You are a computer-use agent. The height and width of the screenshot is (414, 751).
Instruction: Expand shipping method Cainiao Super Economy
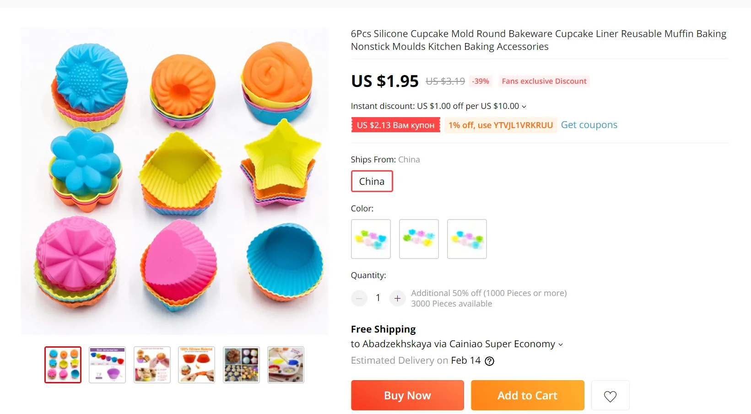pyautogui.click(x=561, y=344)
